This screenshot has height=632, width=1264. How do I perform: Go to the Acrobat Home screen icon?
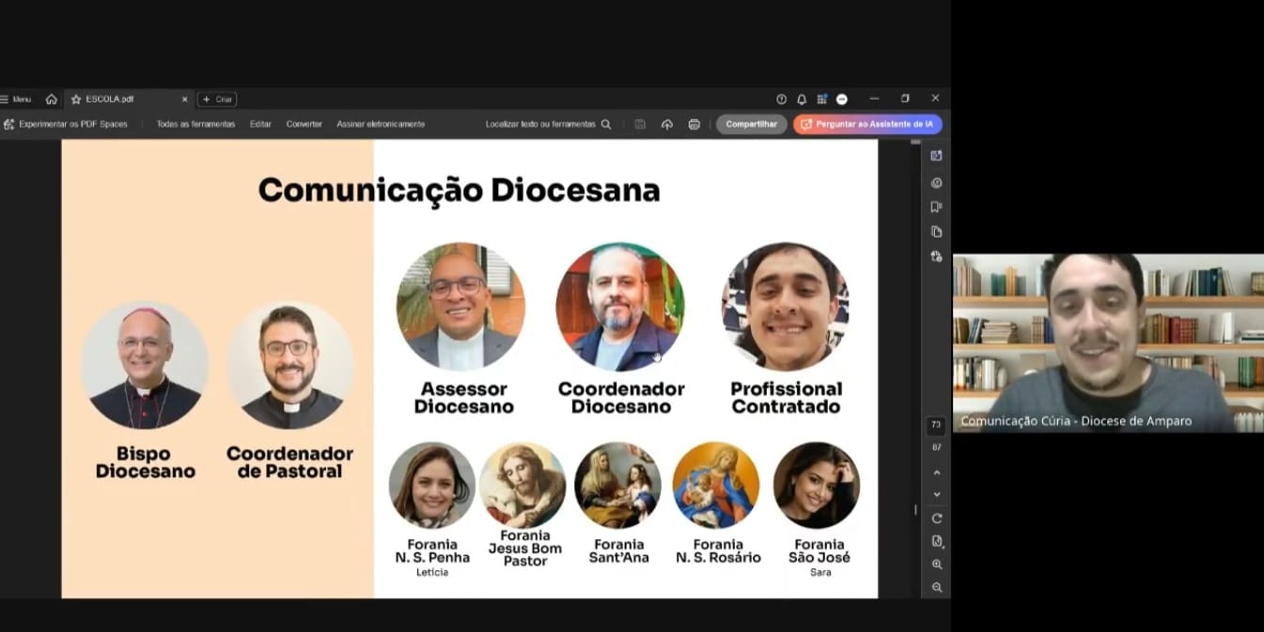pyautogui.click(x=51, y=100)
